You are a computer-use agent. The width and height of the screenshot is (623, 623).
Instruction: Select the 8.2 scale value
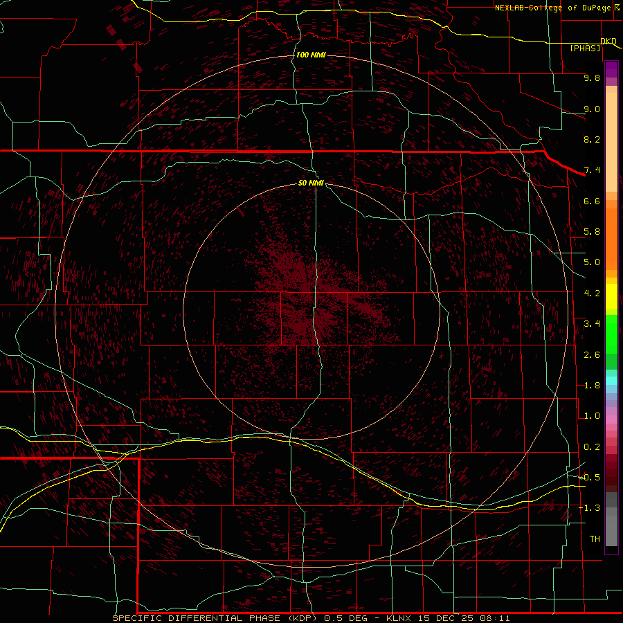(592, 139)
